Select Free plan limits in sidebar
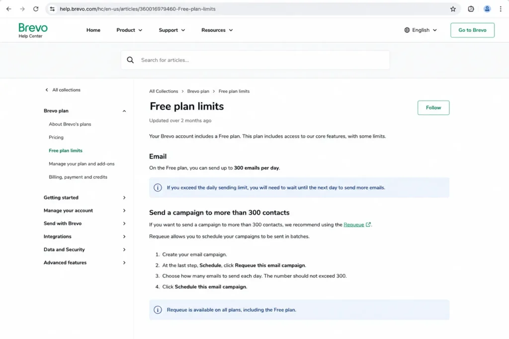Screen dimensions: 509x339 [x=66, y=151]
